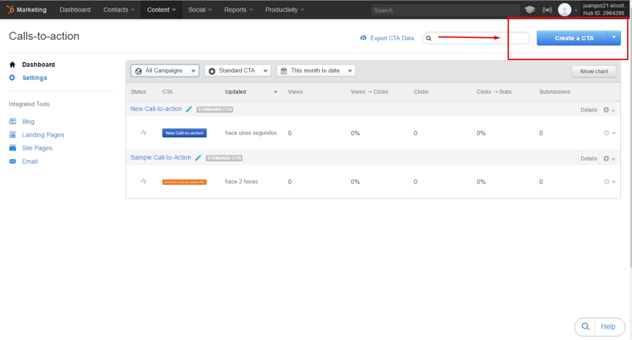Image resolution: width=632 pixels, height=340 pixels.
Task: Edit New Call-to-action via its pencil icon
Action: 189,109
